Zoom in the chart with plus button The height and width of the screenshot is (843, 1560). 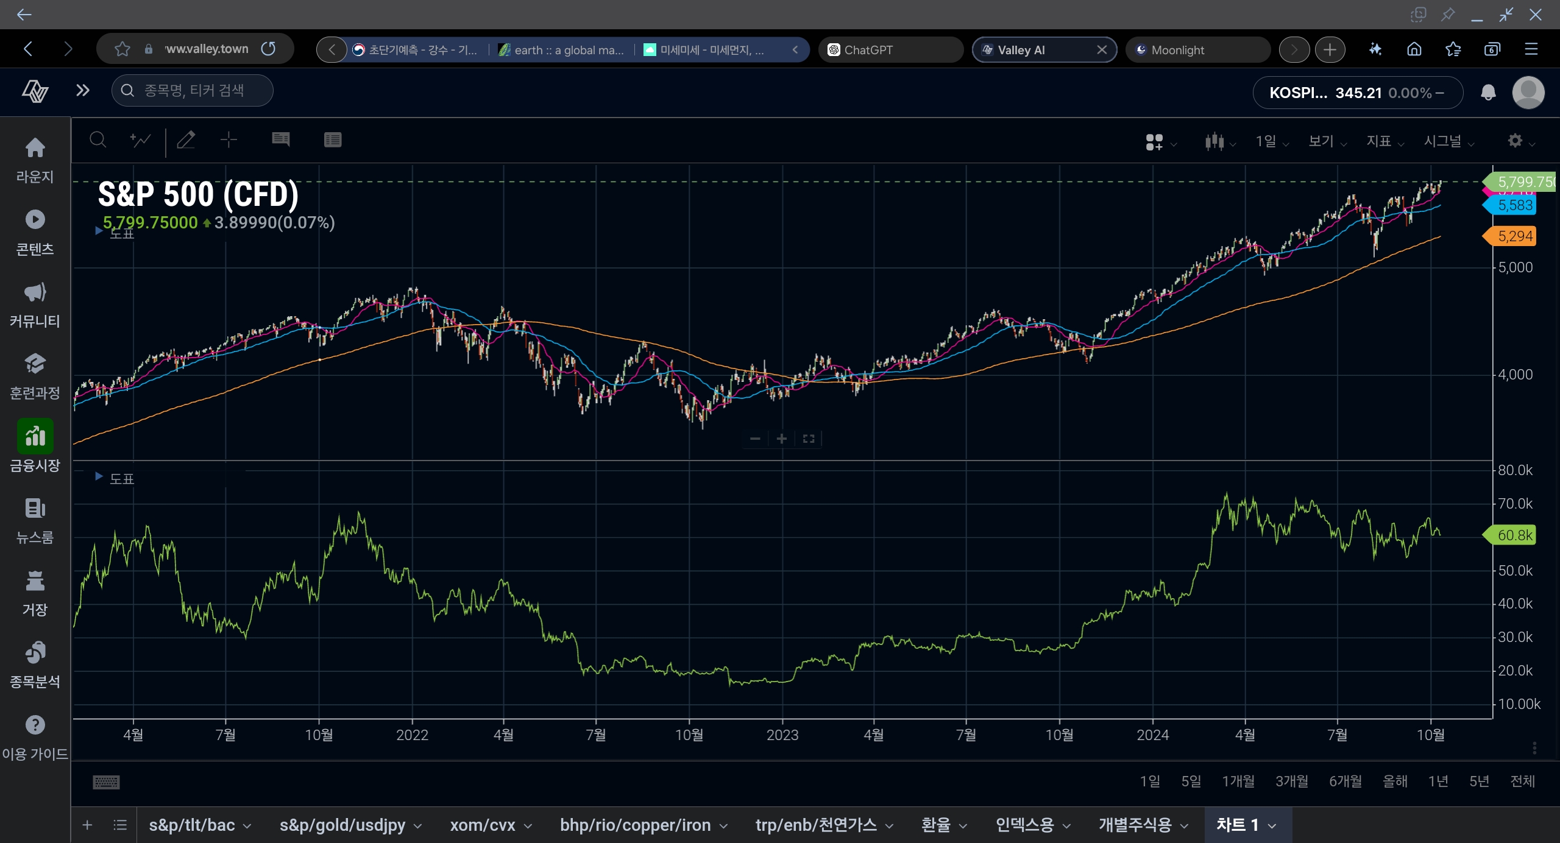point(782,439)
